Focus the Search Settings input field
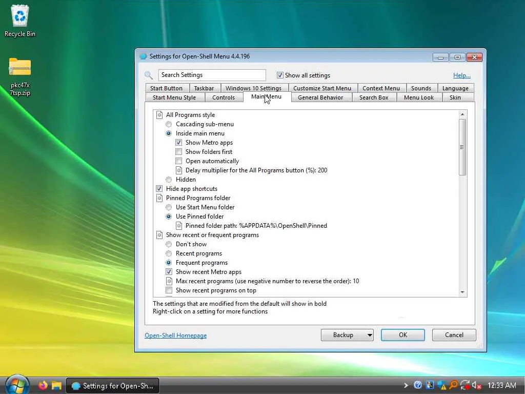Viewport: 525px width, 394px height. pyautogui.click(x=212, y=75)
